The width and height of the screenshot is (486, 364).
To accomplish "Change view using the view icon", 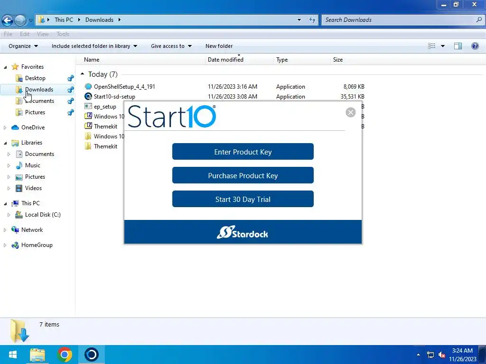I will pos(432,46).
